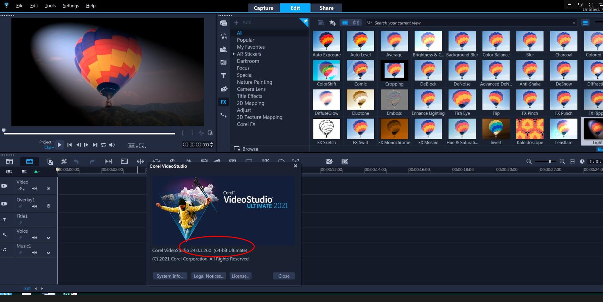This screenshot has width=603, height=302.
Task: Toggle ripple editing on Video track
Action: pyautogui.click(x=21, y=189)
